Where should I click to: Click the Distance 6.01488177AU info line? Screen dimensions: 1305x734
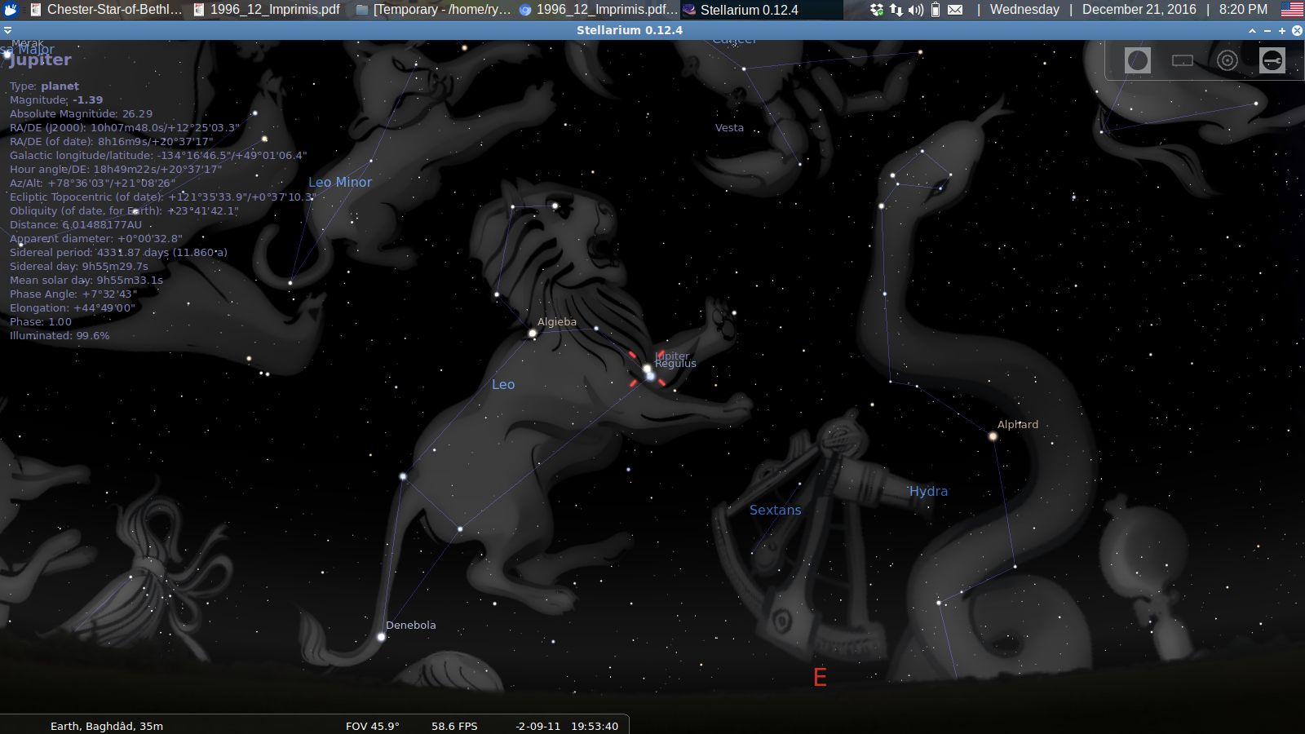click(x=76, y=224)
